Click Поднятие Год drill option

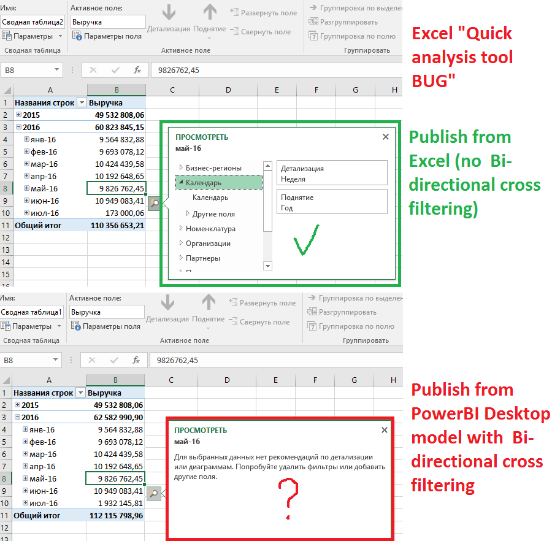point(332,202)
